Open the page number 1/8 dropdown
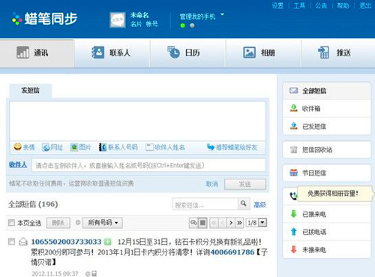This screenshot has width=375, height=277. click(x=262, y=222)
